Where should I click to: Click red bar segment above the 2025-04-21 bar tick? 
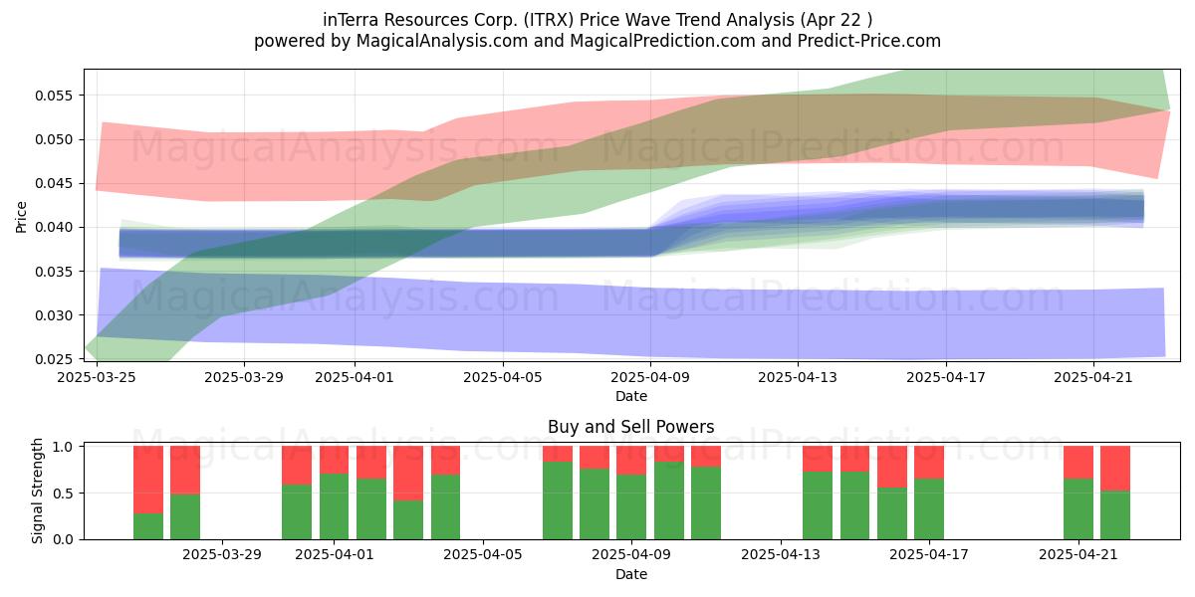1078,463
